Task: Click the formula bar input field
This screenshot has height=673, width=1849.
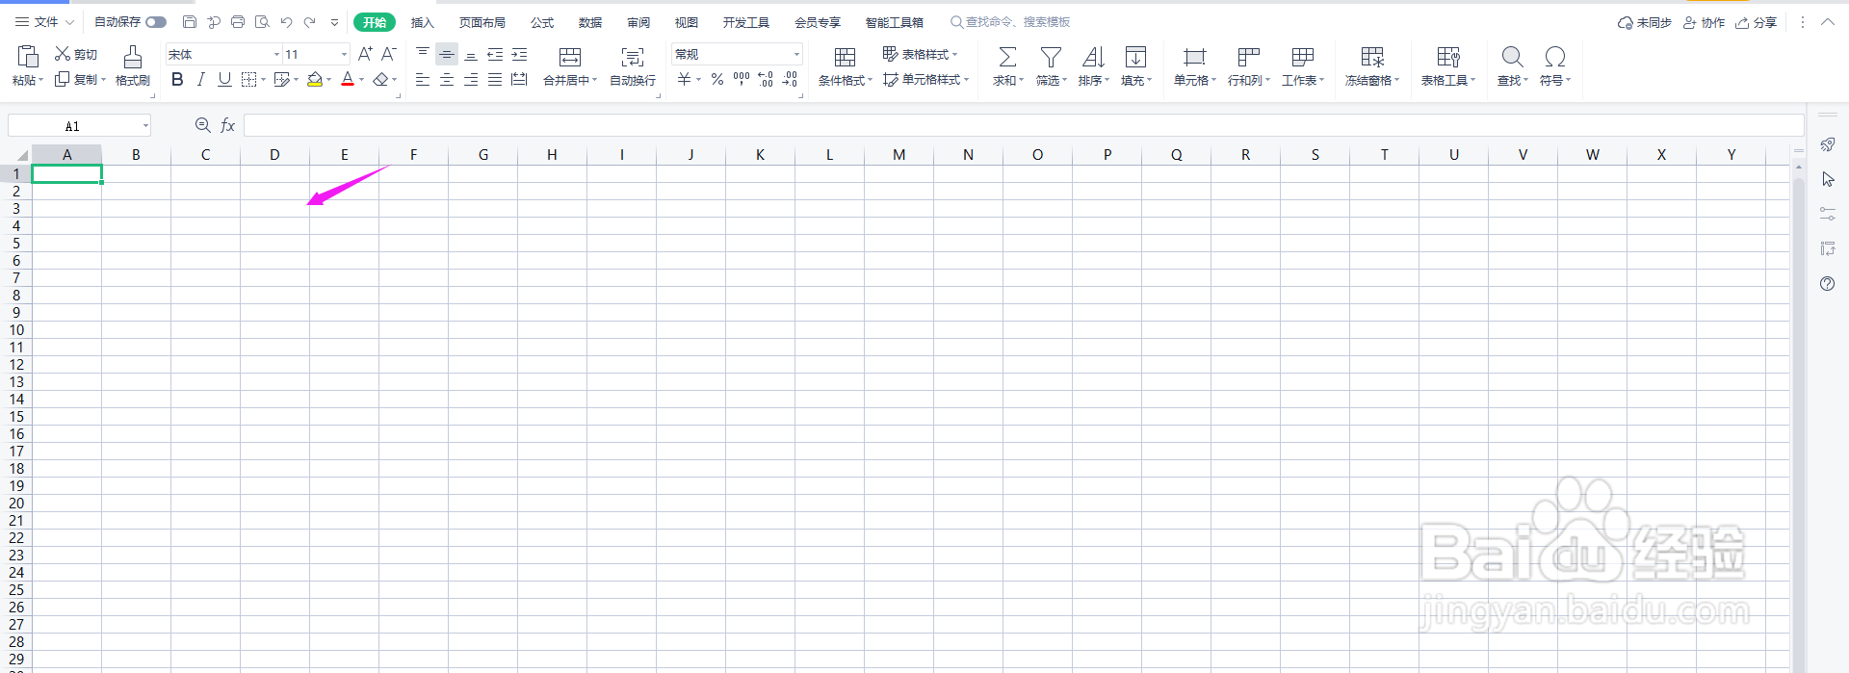Action: (1024, 125)
